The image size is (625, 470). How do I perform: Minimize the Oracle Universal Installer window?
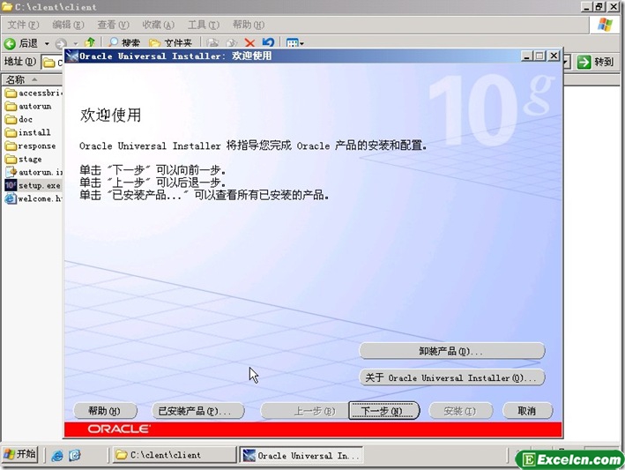click(527, 56)
